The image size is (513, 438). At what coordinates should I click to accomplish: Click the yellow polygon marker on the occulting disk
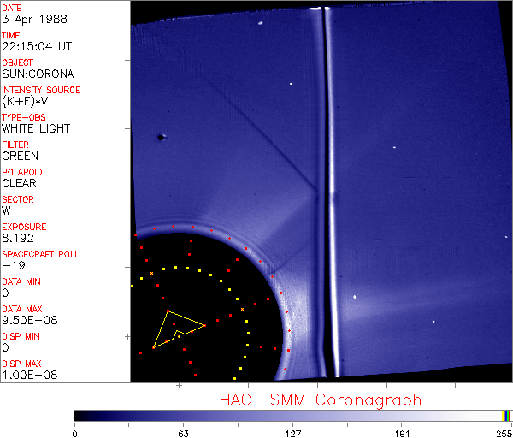click(179, 329)
